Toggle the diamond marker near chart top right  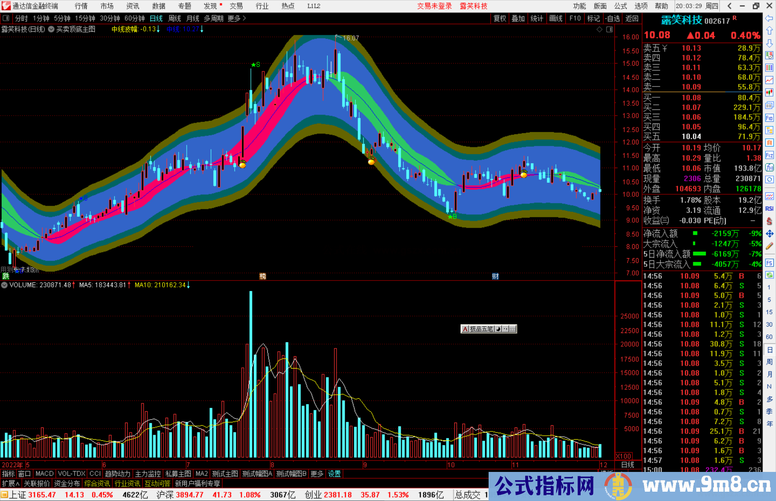[x=600, y=29]
